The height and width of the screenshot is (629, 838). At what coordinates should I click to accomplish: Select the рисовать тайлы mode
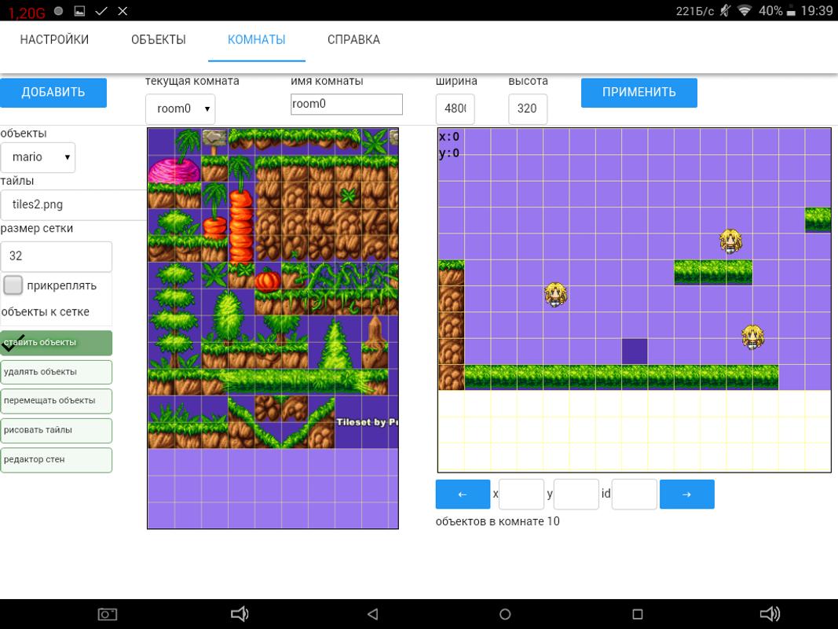(56, 431)
